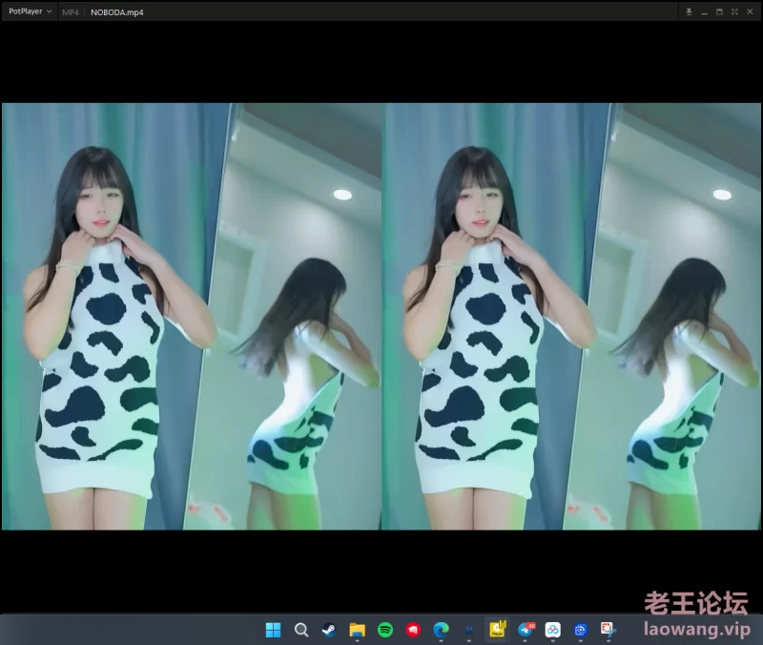Screen dimensions: 763x645
Task: Open File Explorer from the taskbar
Action: [357, 630]
